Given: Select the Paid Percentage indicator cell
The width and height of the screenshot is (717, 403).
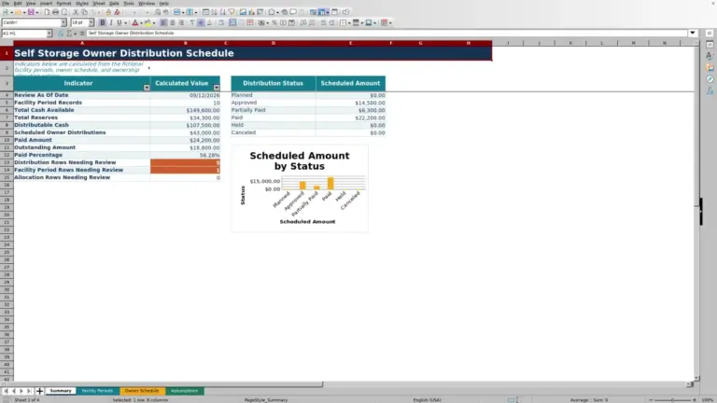Looking at the screenshot, I should [x=82, y=155].
